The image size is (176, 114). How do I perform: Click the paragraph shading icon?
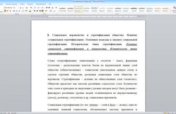pyautogui.click(x=50, y=11)
